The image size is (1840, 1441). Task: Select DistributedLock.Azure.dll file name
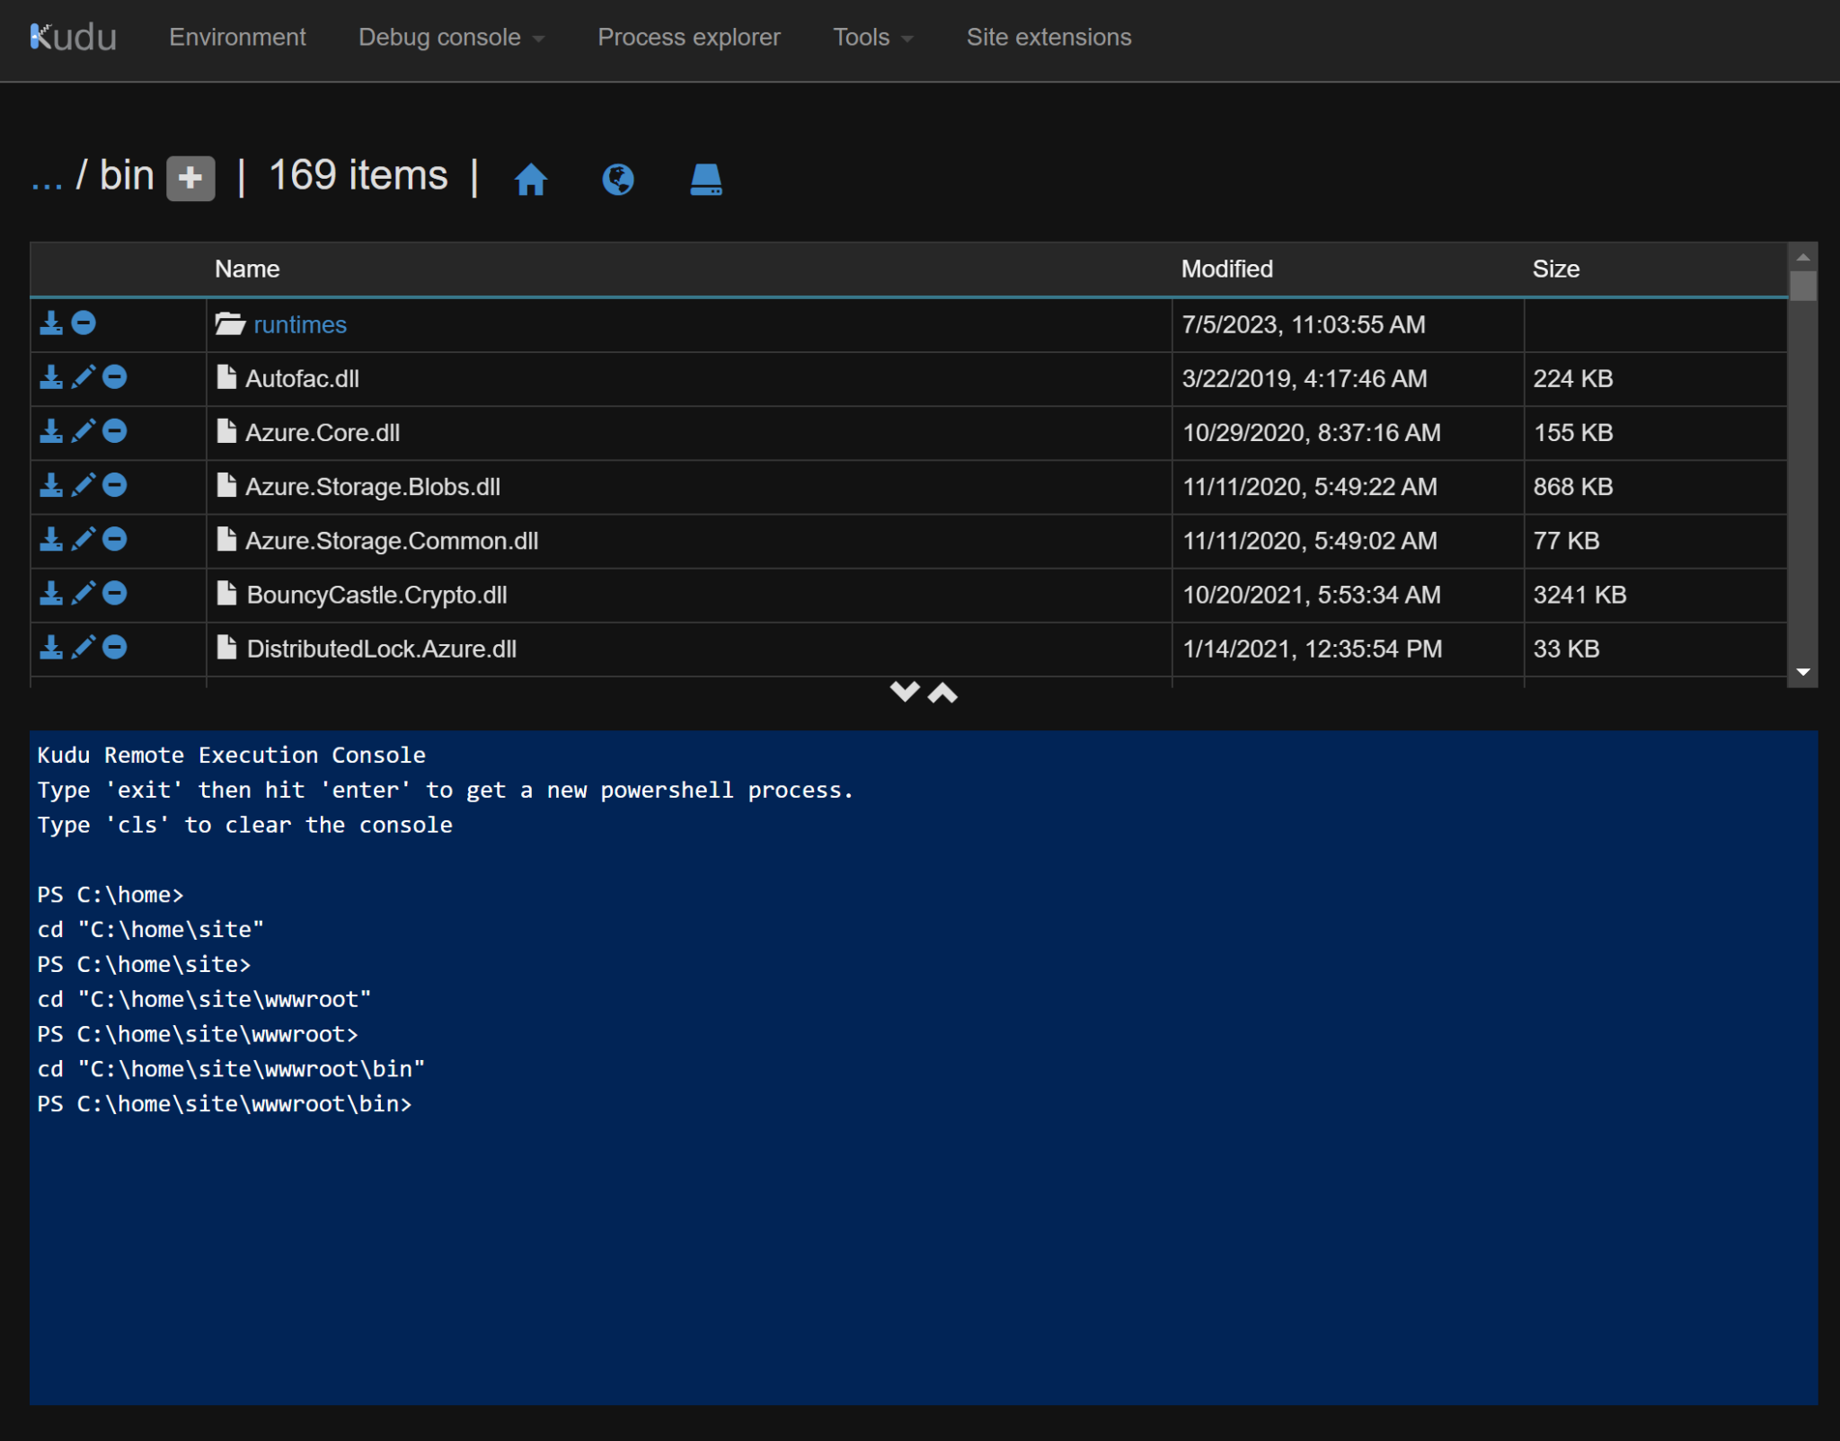(x=381, y=649)
